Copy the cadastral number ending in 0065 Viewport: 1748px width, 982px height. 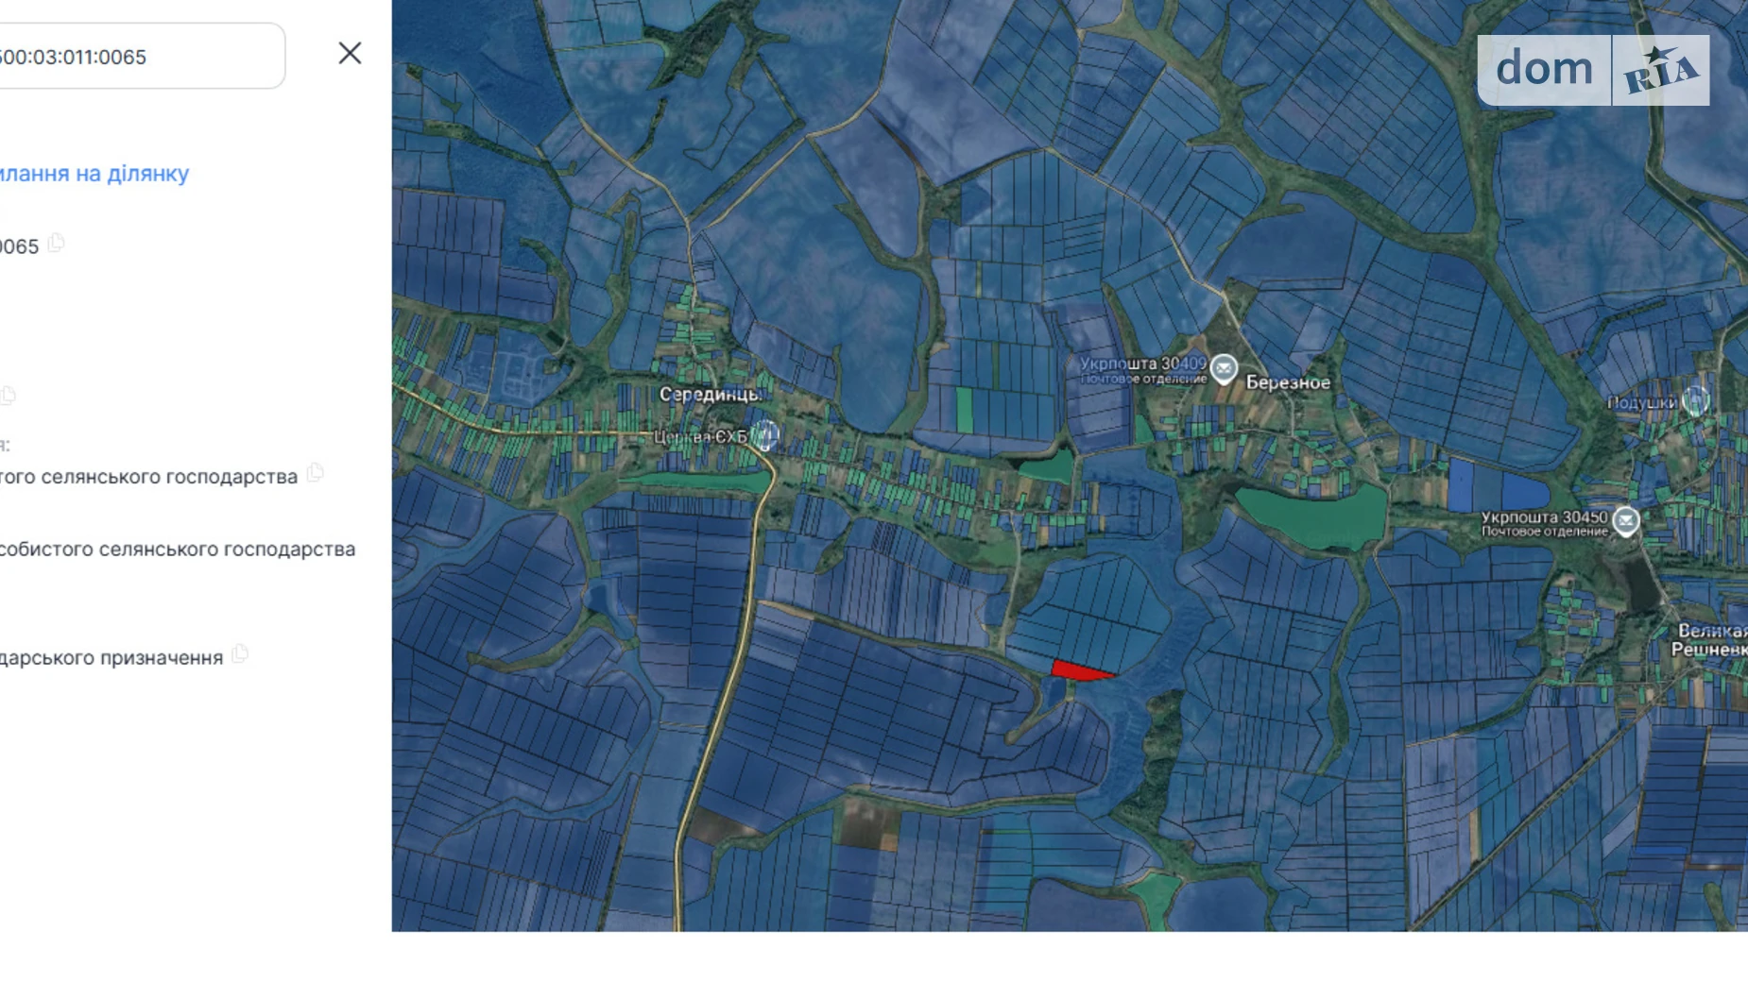tap(57, 244)
